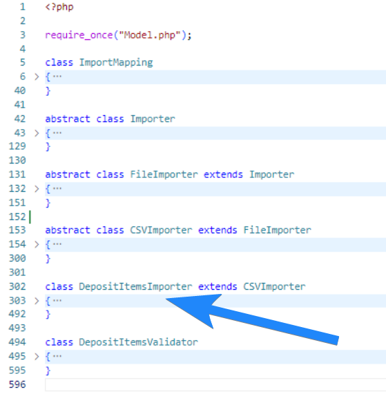Screen dimensions: 386x405
Task: Click line number 152 in the gutter
Action: pyautogui.click(x=17, y=217)
